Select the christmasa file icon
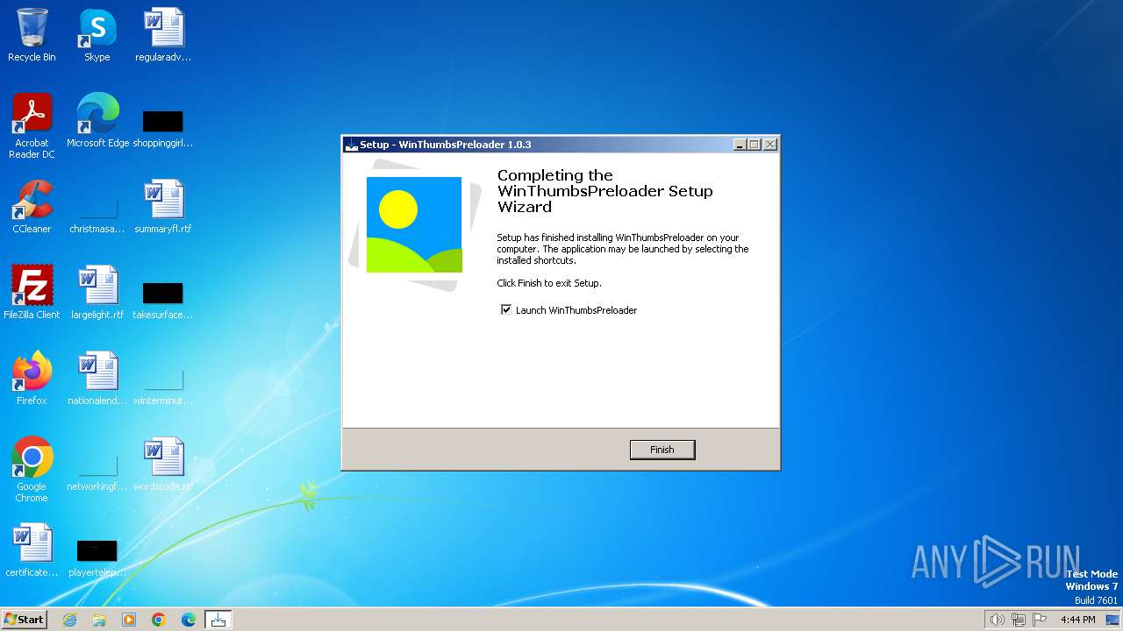1123x631 pixels. (x=97, y=214)
